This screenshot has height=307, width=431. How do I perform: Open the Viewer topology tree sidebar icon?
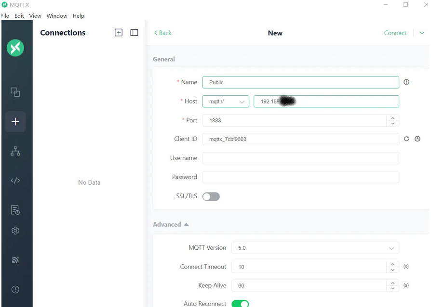point(15,151)
